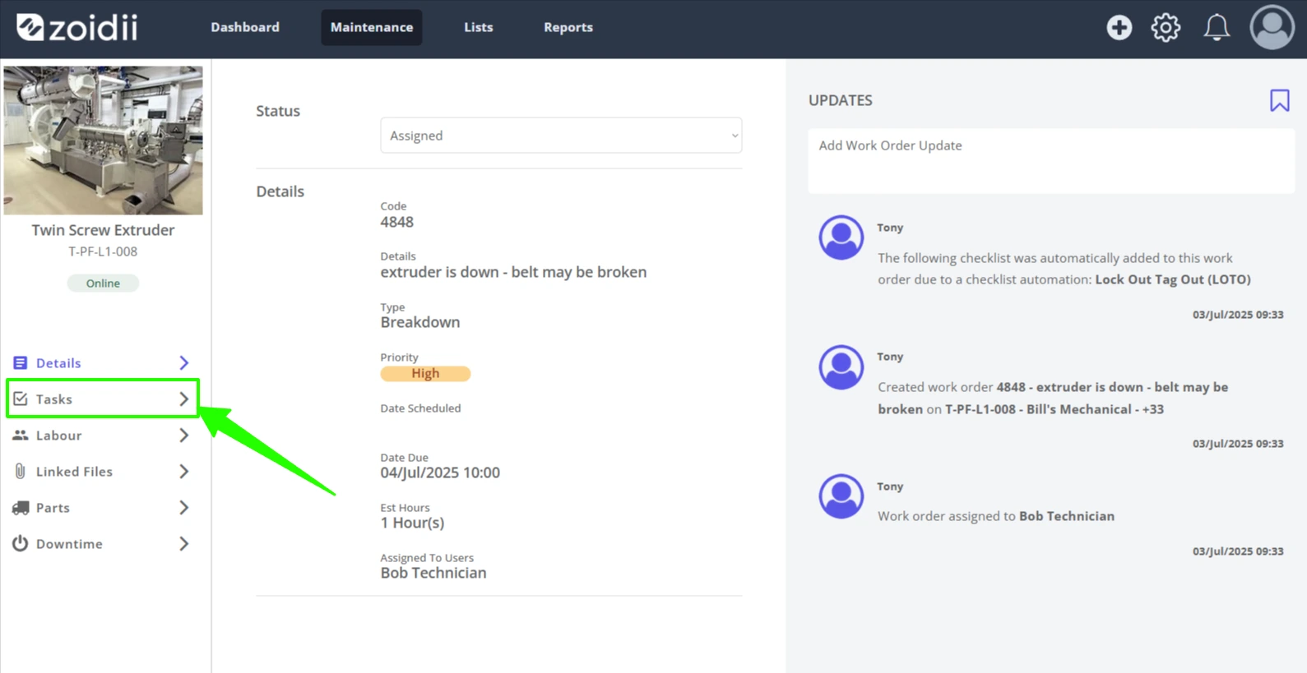
Task: Click the Breakdown type value
Action: coord(420,322)
